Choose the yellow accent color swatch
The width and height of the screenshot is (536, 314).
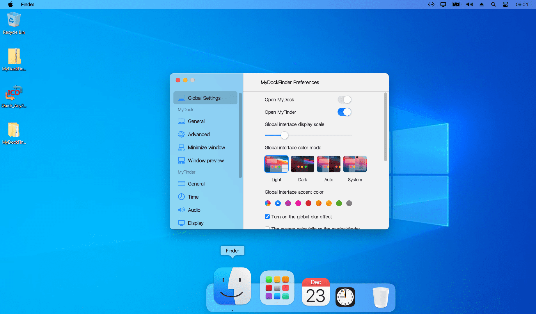(329, 203)
